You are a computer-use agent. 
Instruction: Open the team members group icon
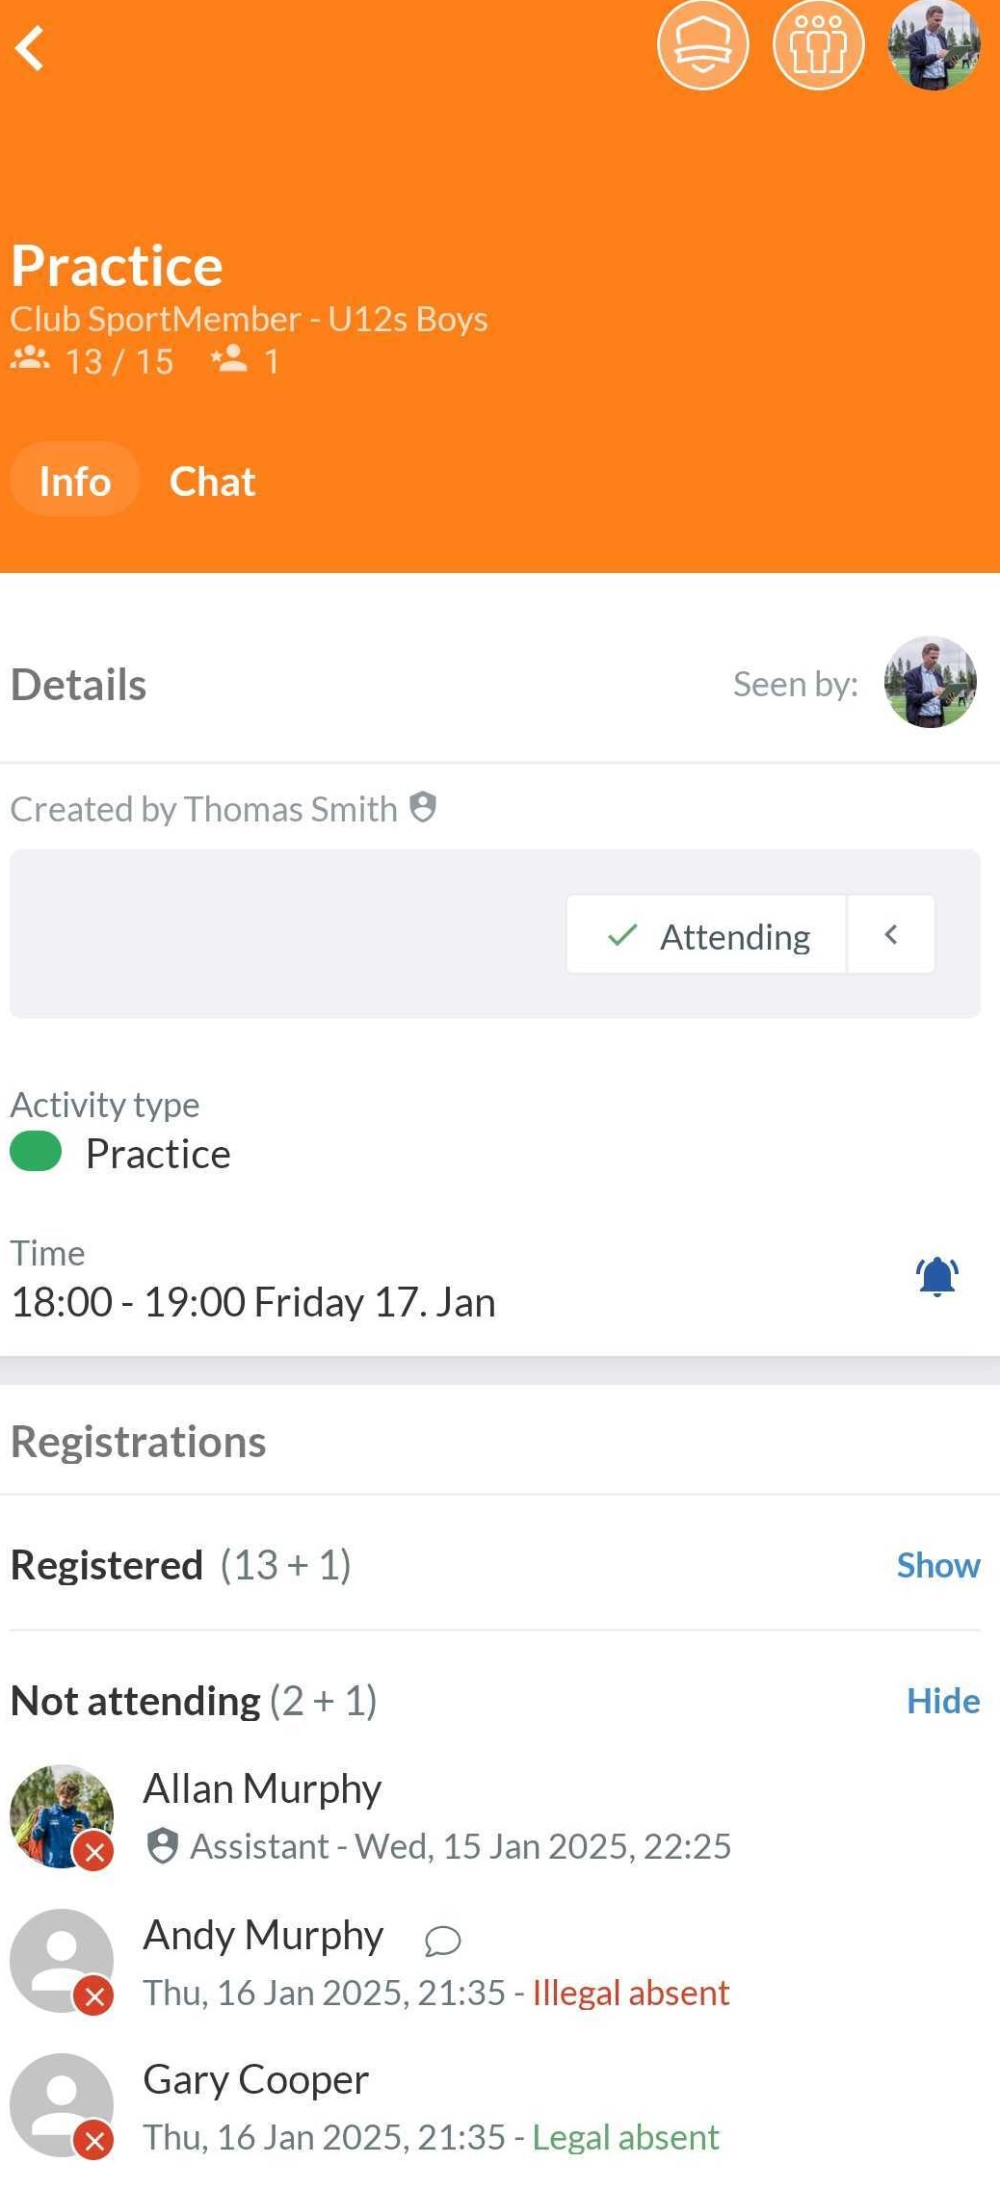[x=818, y=45]
